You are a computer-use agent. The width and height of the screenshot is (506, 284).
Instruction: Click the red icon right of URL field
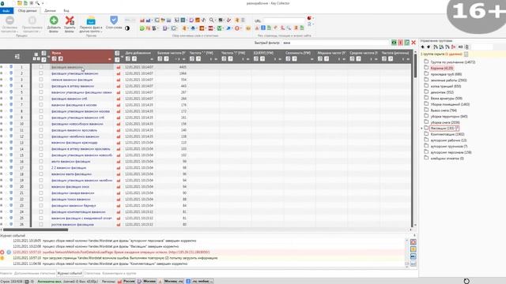309,18
